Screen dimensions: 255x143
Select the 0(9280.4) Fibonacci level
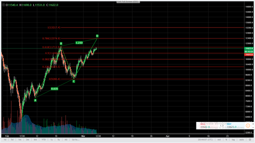click(x=55, y=79)
